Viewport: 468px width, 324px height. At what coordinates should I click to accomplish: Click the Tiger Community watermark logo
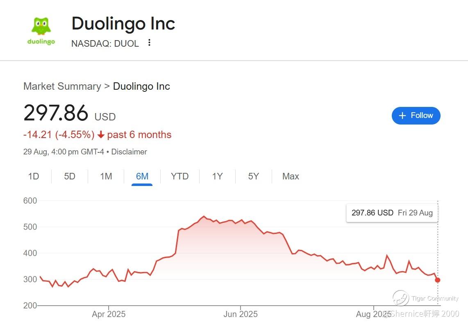[x=400, y=298]
